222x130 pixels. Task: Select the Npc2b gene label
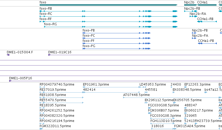[189, 2]
